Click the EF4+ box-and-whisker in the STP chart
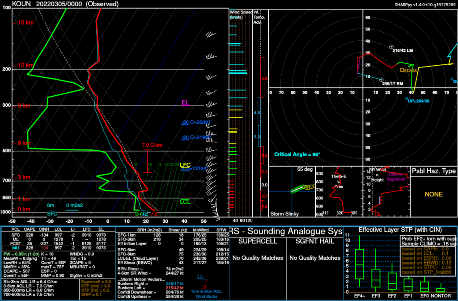Image resolution: width=458 pixels, height=301 pixels. tap(359, 264)
